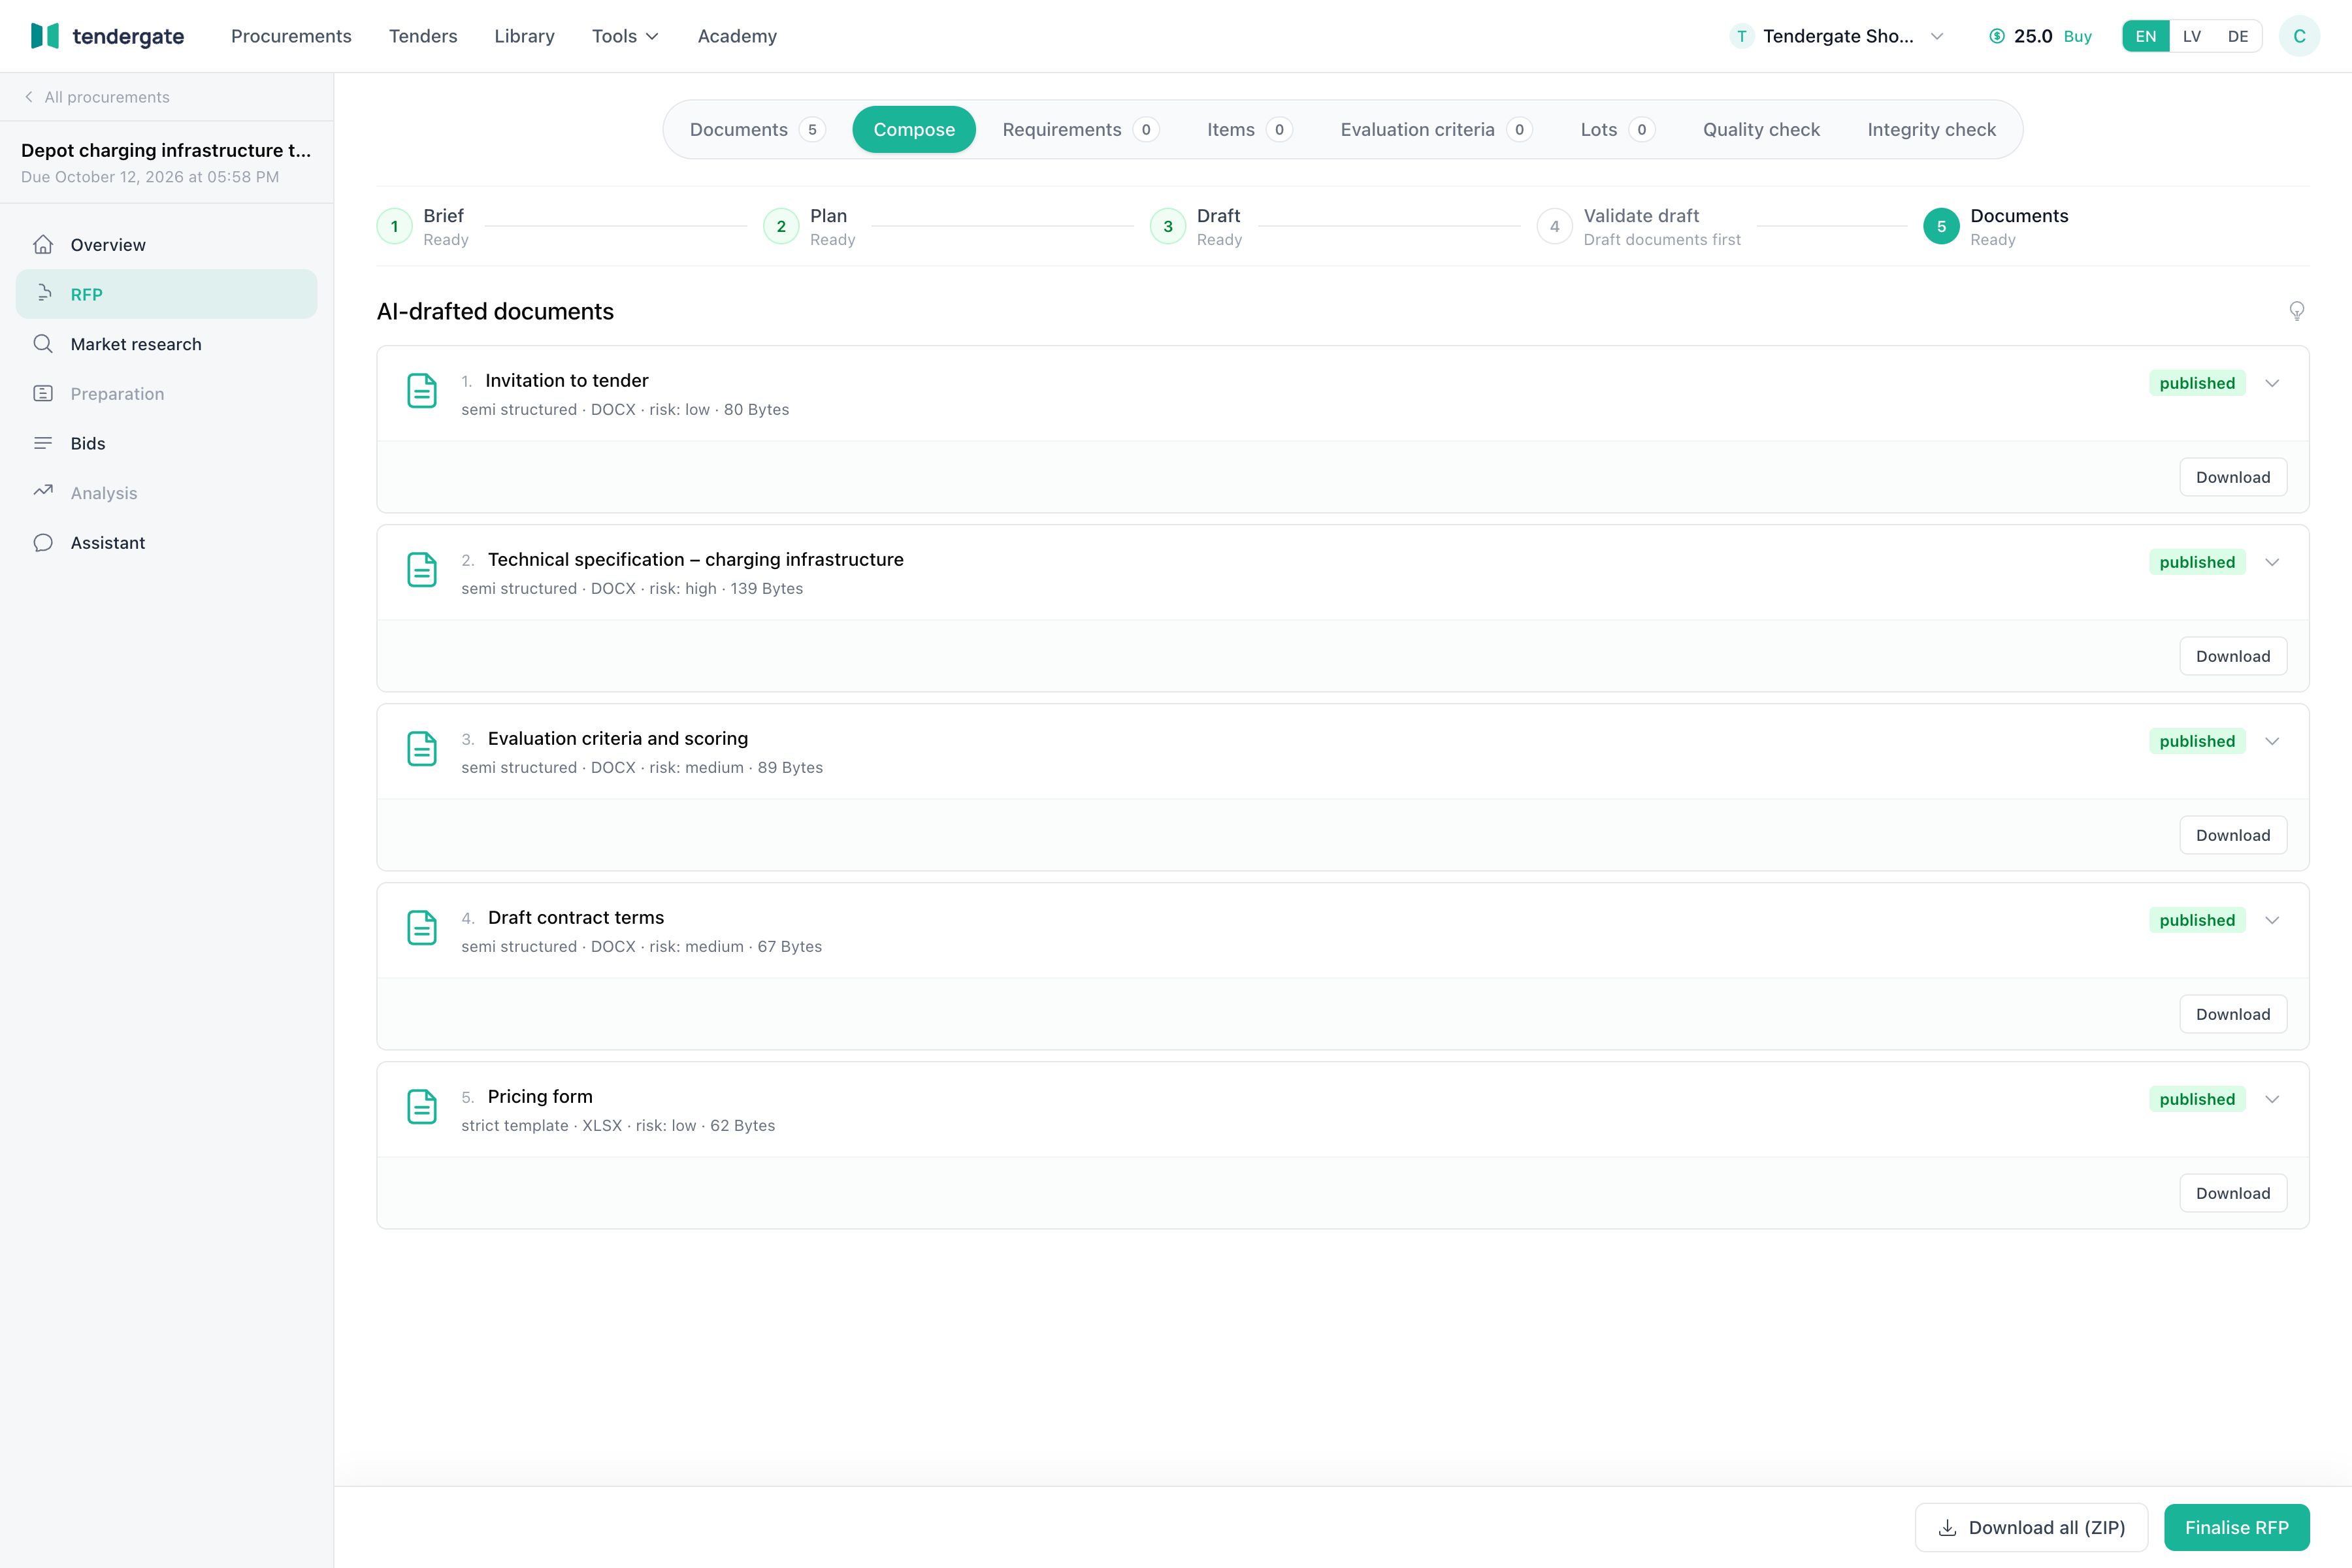Expand the Invitation to tender card

(2272, 383)
